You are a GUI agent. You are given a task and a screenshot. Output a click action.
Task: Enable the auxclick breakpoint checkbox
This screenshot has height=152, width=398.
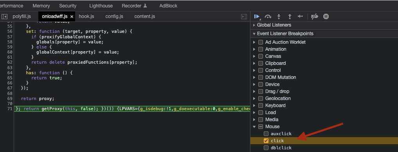point(266,134)
